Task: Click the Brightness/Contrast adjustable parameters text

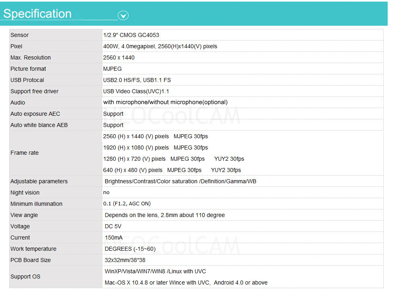Action: point(181,181)
